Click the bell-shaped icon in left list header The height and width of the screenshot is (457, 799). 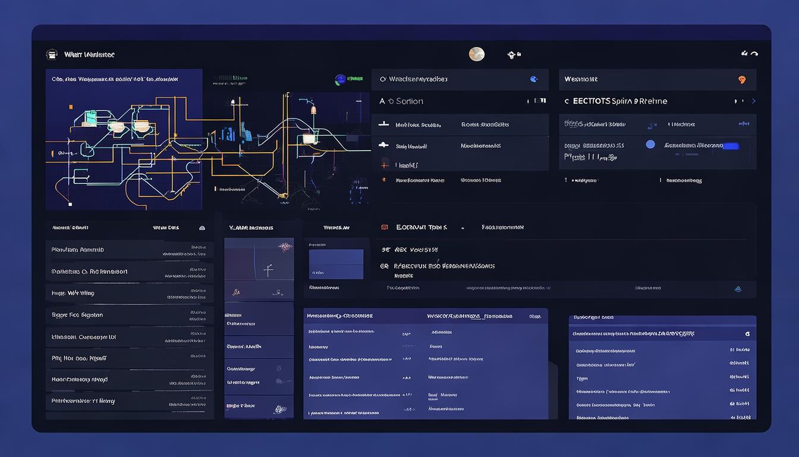202,228
